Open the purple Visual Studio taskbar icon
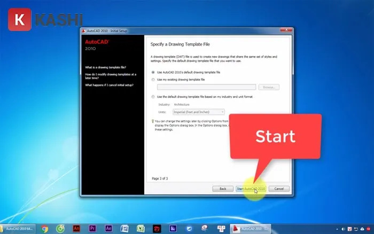This screenshot has width=374, height=234. pos(173,229)
